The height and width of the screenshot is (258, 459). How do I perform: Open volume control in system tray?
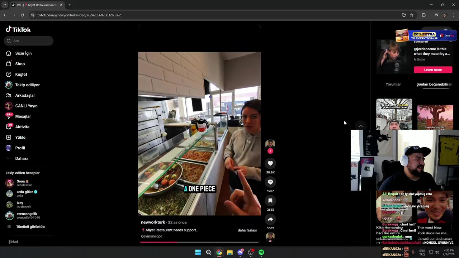[x=437, y=252]
